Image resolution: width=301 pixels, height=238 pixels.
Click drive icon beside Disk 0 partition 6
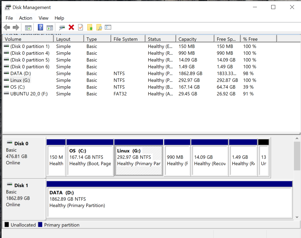pos(6,66)
